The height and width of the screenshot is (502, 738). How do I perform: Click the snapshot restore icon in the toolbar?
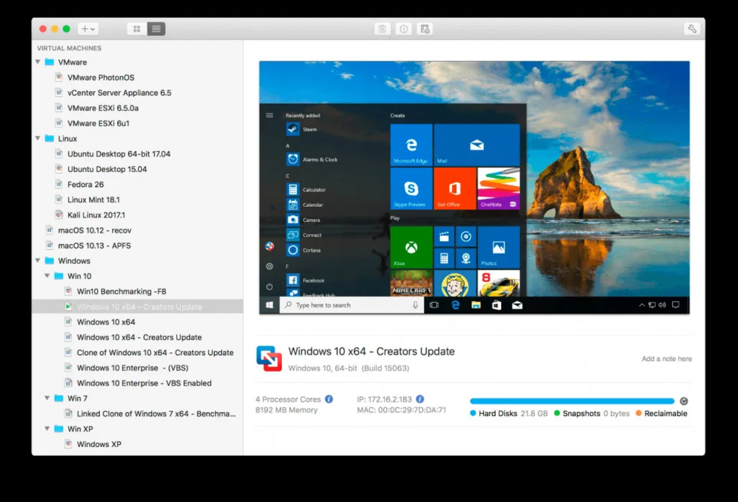(424, 28)
